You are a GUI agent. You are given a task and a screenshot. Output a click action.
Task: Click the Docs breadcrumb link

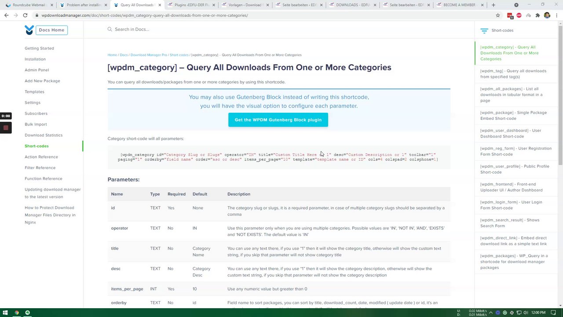click(124, 55)
